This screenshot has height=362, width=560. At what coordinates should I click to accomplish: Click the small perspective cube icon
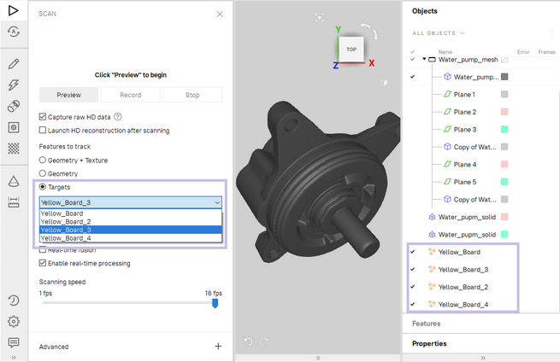pos(384,82)
